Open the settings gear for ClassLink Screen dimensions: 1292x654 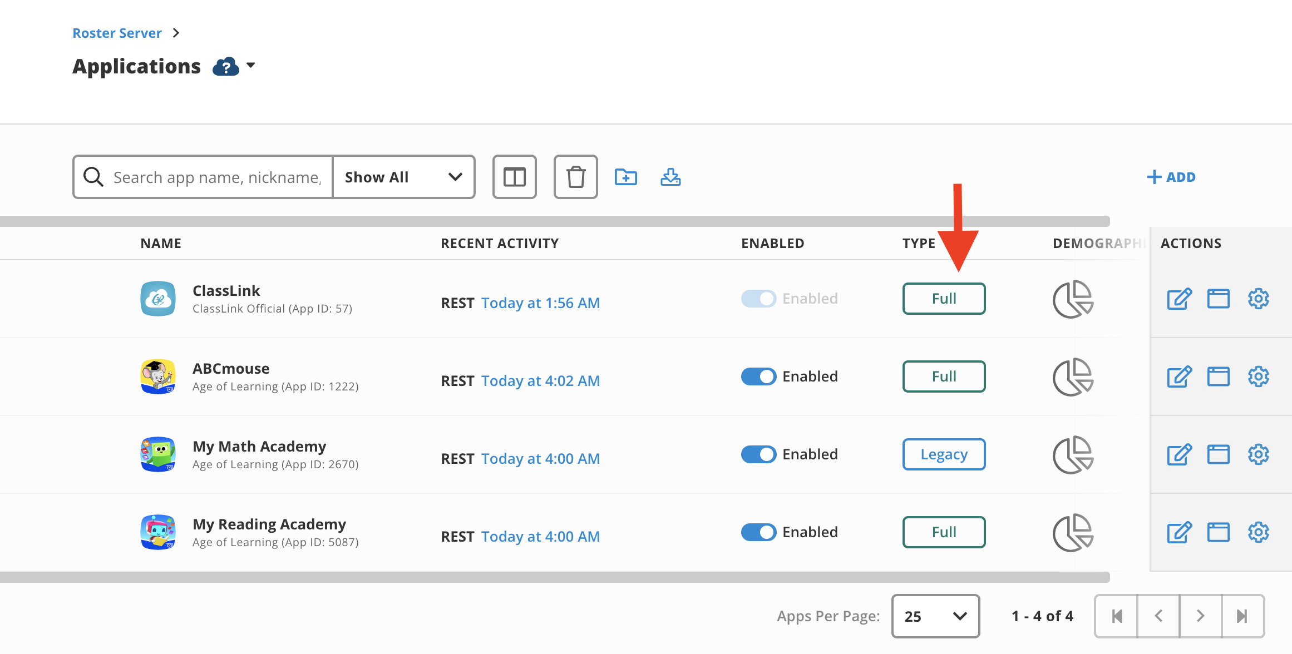(x=1258, y=299)
